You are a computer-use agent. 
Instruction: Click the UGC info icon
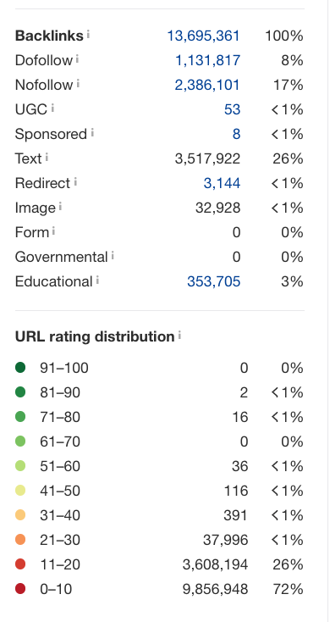tap(52, 108)
